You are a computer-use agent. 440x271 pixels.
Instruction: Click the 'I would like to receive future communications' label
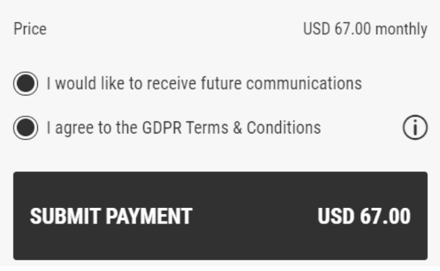[x=204, y=83]
